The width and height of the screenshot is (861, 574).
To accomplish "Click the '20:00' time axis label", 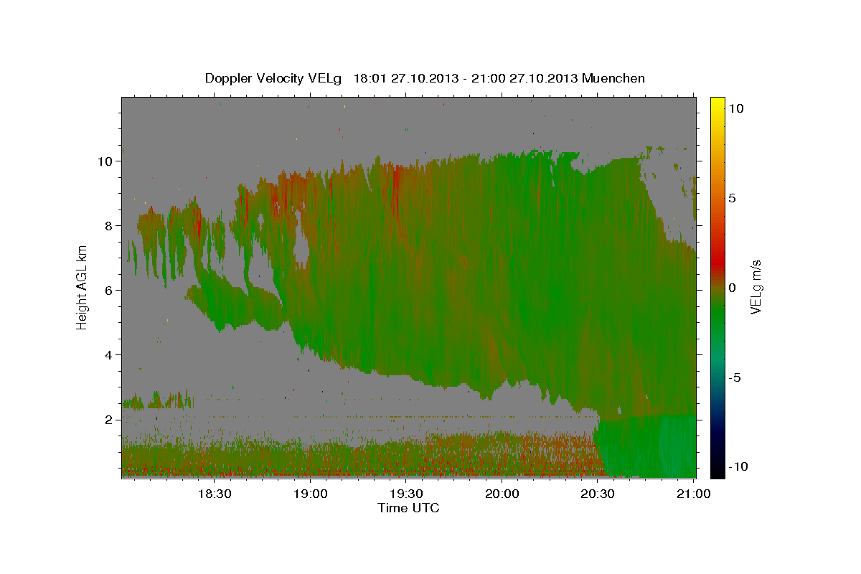I will click(502, 494).
